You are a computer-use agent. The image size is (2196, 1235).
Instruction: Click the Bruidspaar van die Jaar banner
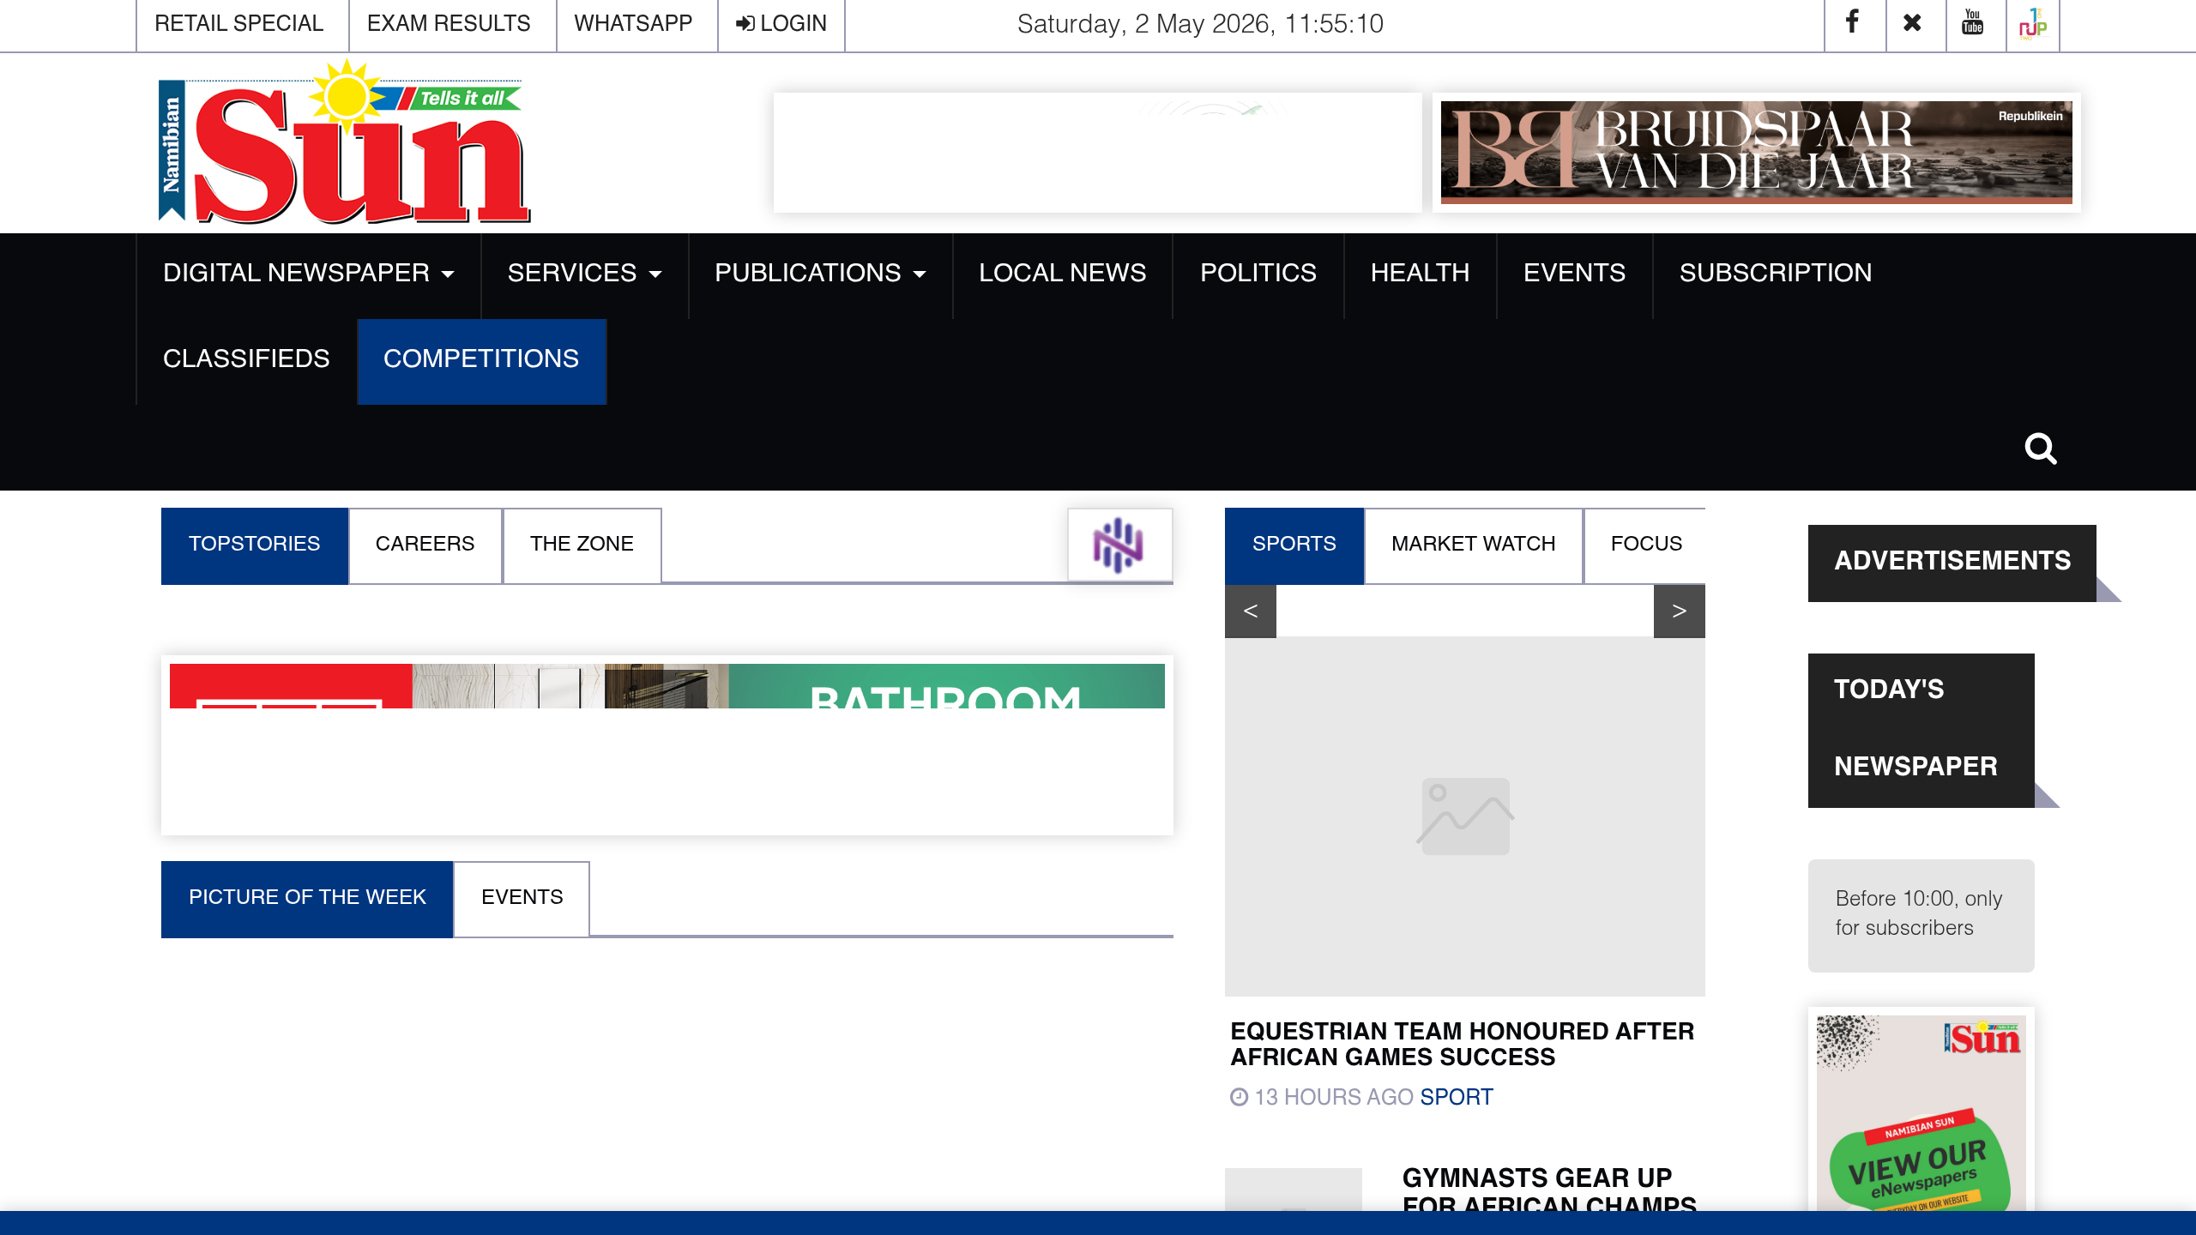[x=1756, y=153]
